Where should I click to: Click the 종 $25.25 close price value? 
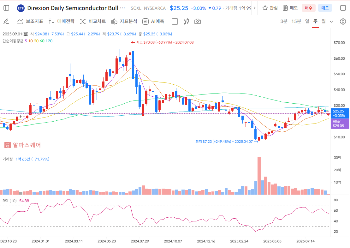pos(155,34)
